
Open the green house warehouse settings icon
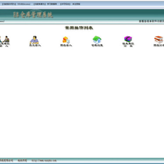click(97, 40)
